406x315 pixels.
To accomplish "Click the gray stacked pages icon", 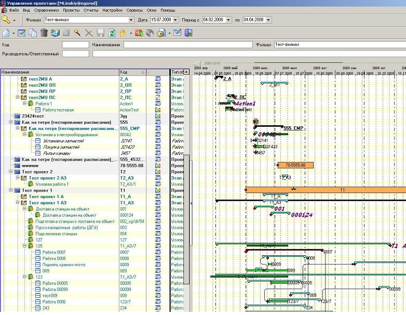I will pyautogui.click(x=150, y=33).
